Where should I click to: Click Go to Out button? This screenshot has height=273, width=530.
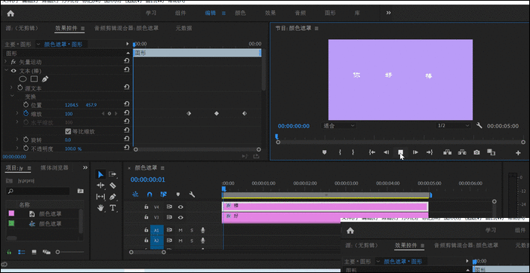point(430,152)
